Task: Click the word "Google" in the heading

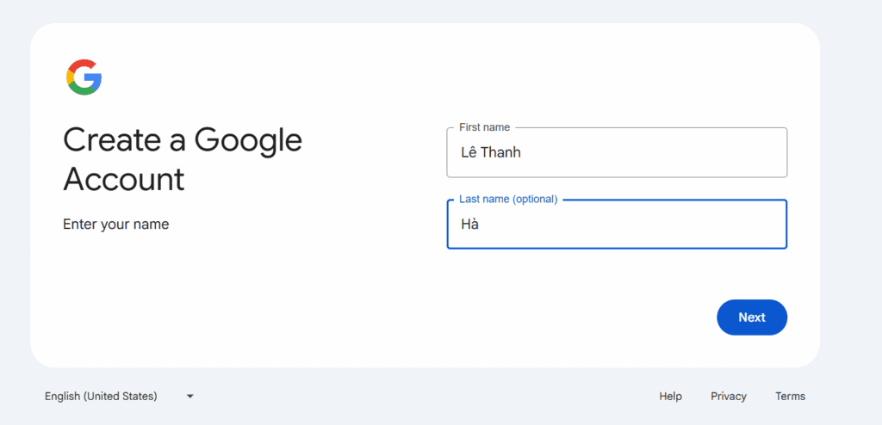Action: click(x=248, y=140)
